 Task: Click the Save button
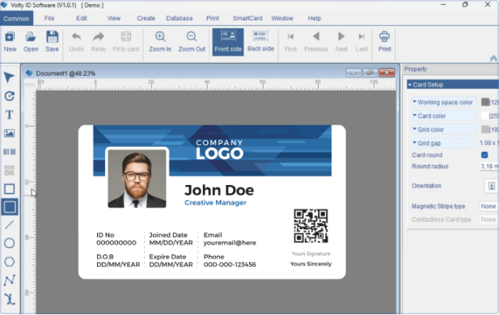tap(52, 42)
